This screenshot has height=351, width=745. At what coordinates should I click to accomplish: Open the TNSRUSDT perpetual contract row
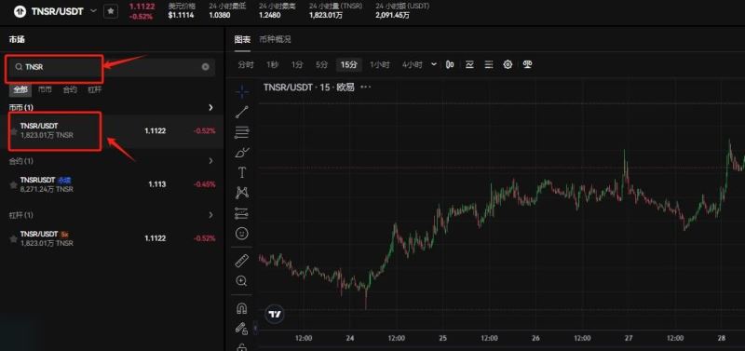(x=112, y=184)
